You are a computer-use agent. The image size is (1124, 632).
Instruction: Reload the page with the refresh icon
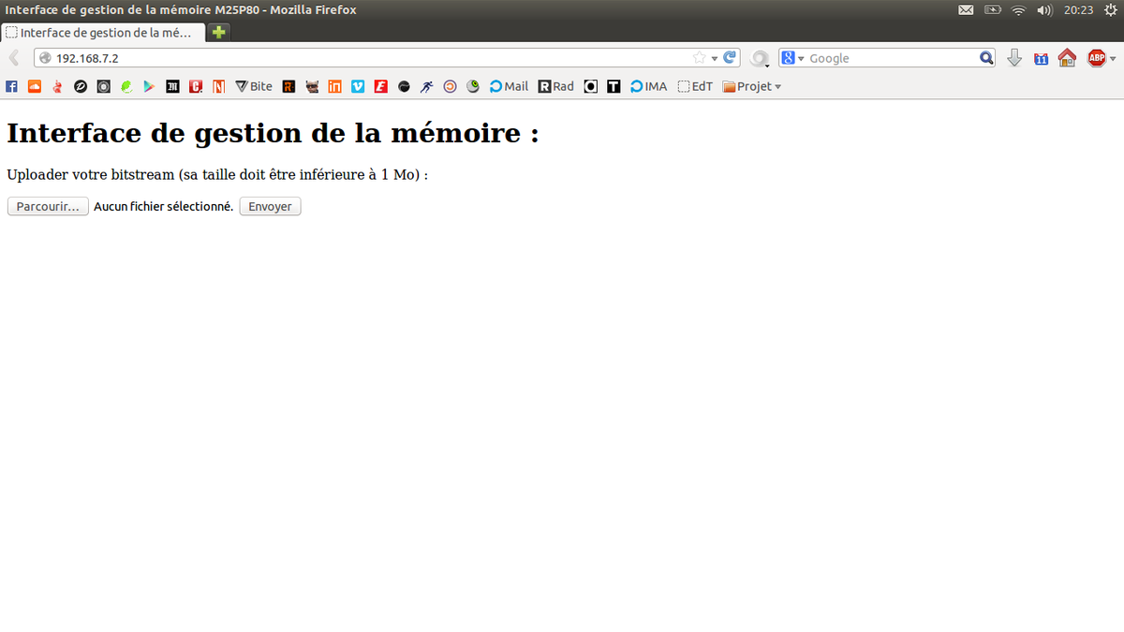click(730, 58)
